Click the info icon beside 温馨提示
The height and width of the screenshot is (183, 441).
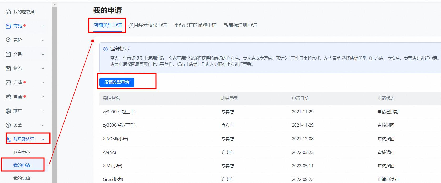point(106,49)
